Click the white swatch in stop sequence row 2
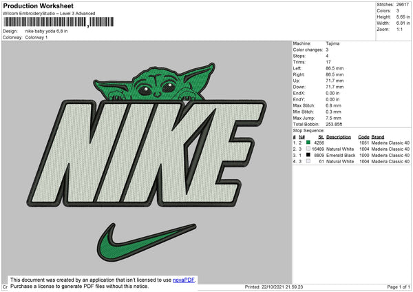The image size is (413, 292). click(308, 149)
